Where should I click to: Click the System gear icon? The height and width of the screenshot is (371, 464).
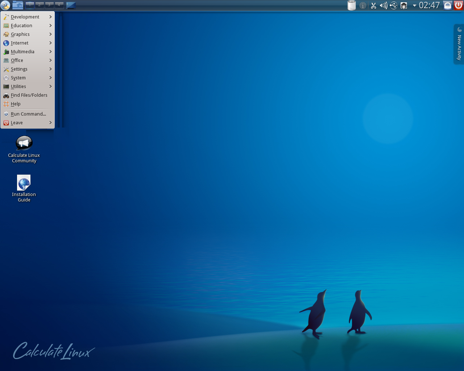[6, 78]
